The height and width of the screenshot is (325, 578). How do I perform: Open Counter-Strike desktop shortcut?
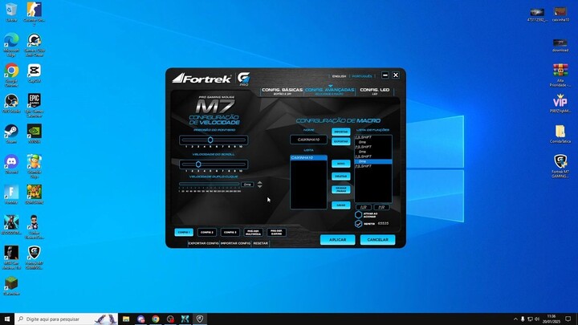click(x=35, y=14)
